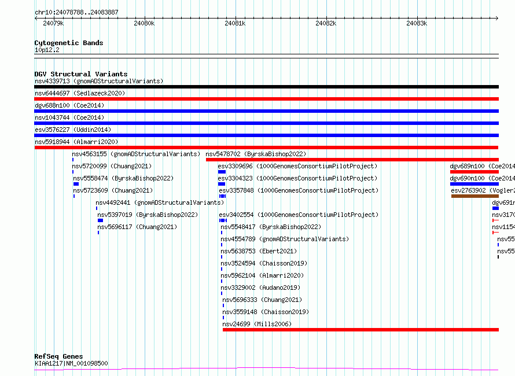Click the nsv5478702 red variant bar
Screen dimensions: 515x376
(352, 160)
